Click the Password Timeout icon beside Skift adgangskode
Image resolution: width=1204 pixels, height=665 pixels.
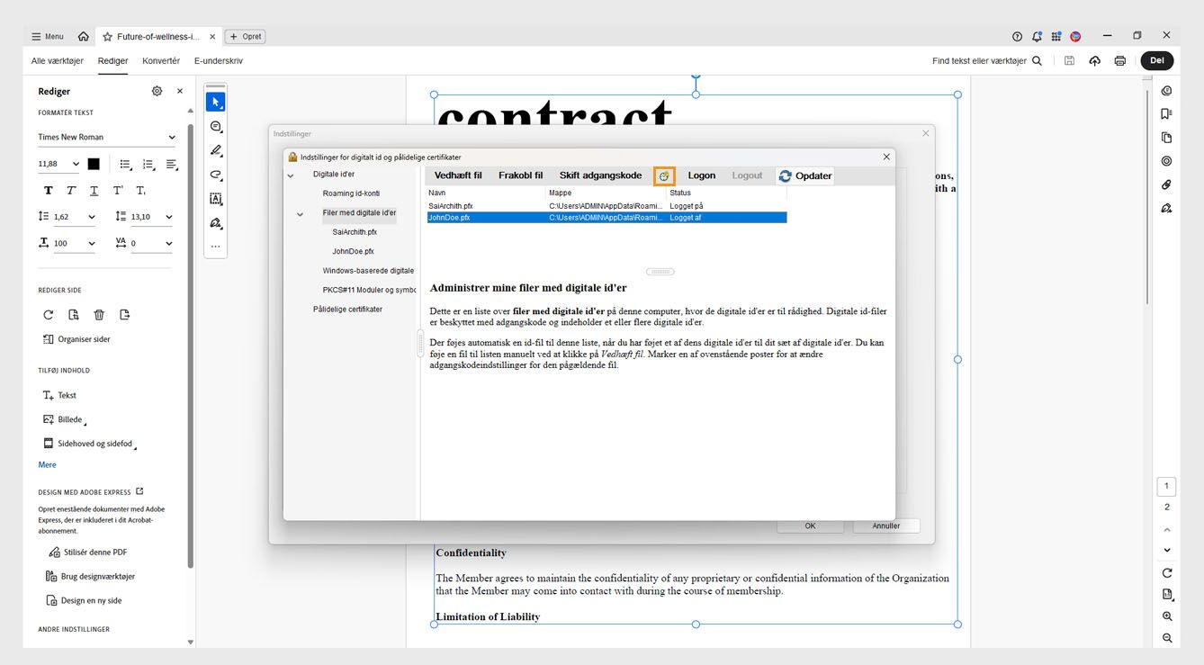coord(664,176)
